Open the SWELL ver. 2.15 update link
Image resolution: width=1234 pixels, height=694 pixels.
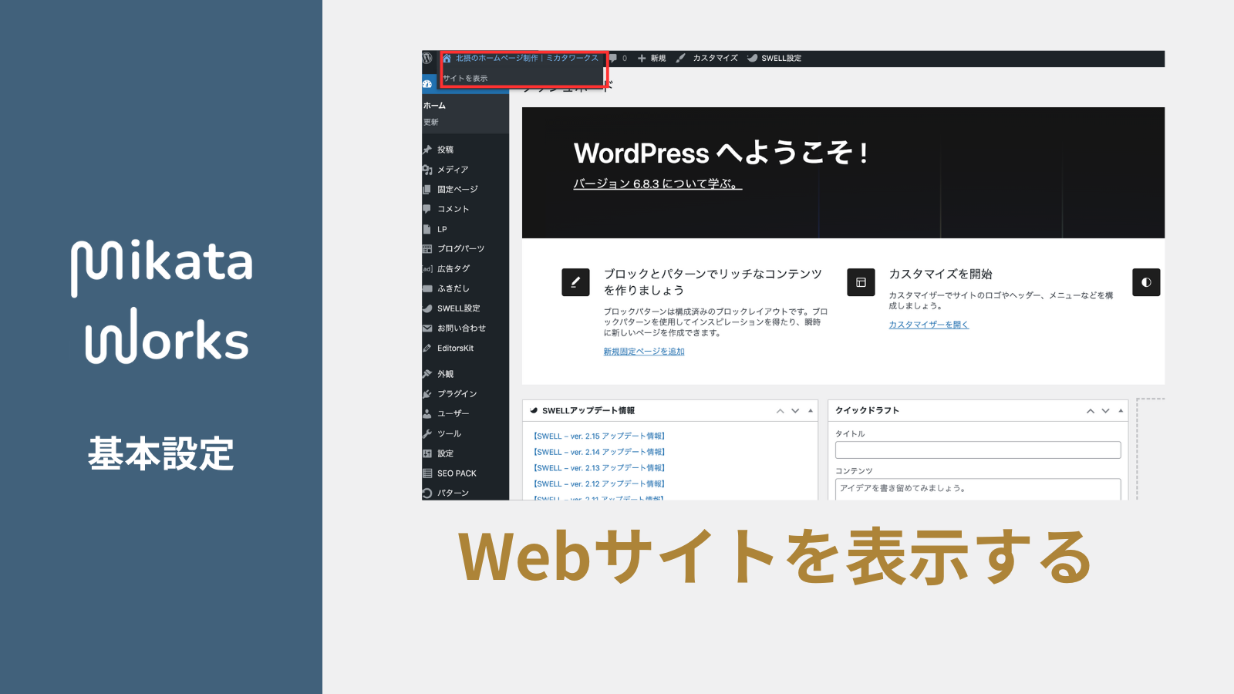pos(599,436)
